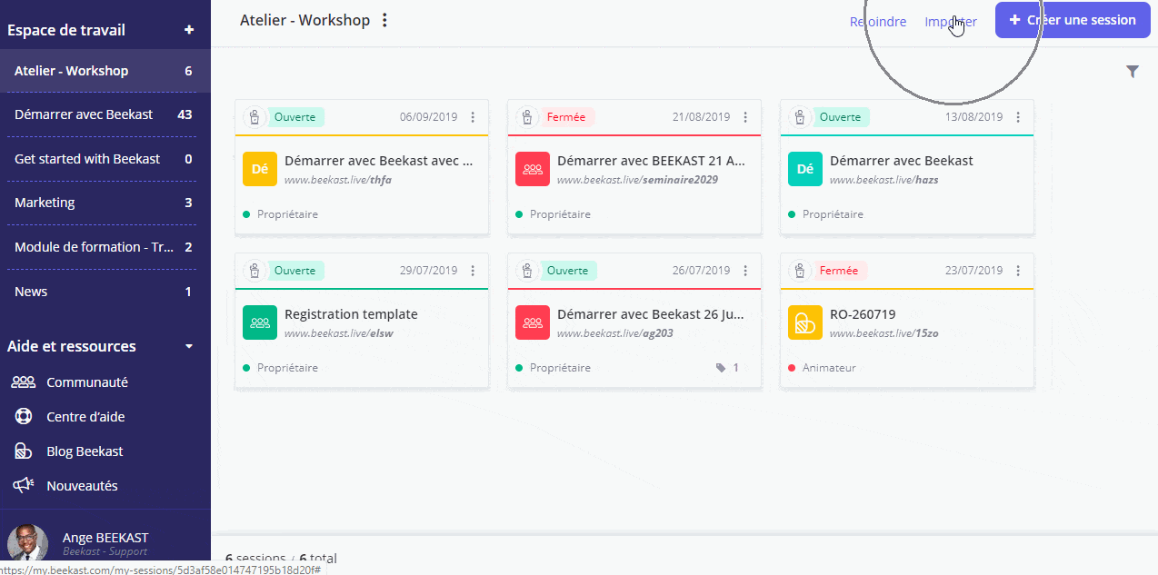Image resolution: width=1158 pixels, height=575 pixels.
Task: Open kebab menu of 26/07/2019 session card
Action: tap(745, 271)
